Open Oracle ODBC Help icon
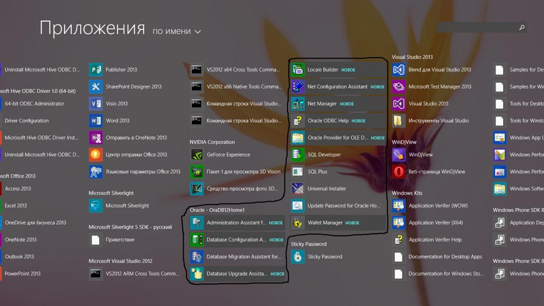This screenshot has height=306, width=544. 297,121
